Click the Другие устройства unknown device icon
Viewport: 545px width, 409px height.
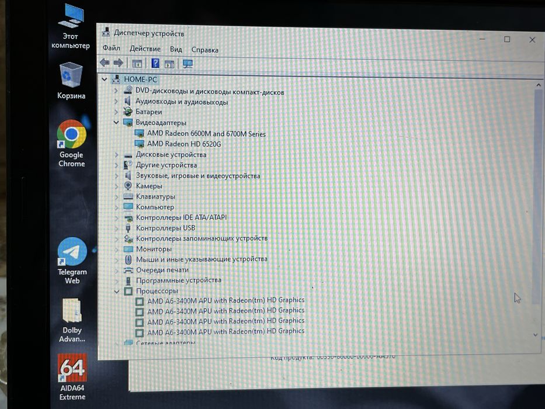click(x=128, y=165)
